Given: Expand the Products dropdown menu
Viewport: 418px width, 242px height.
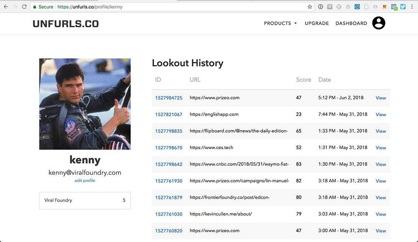Looking at the screenshot, I should (280, 23).
